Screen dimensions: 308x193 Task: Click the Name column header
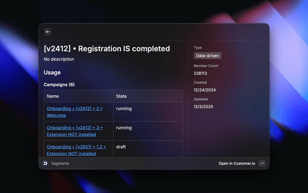point(53,96)
